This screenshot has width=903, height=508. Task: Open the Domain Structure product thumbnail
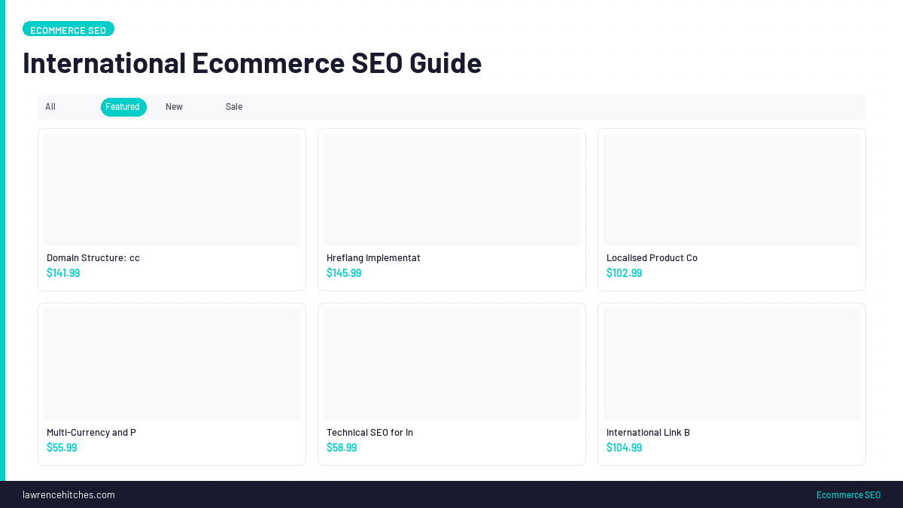172,190
